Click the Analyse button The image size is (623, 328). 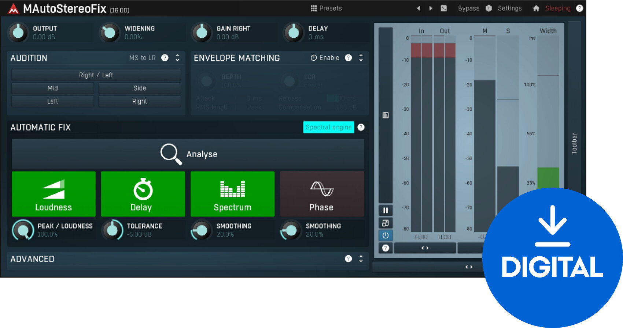pyautogui.click(x=188, y=154)
